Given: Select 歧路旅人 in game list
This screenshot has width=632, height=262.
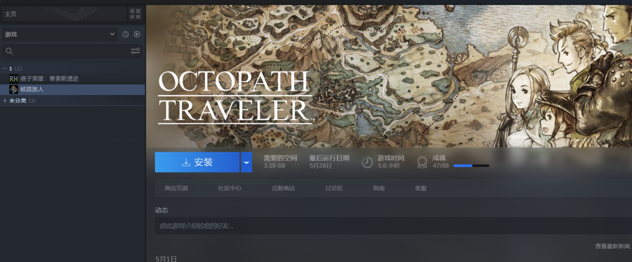Looking at the screenshot, I should [73, 90].
